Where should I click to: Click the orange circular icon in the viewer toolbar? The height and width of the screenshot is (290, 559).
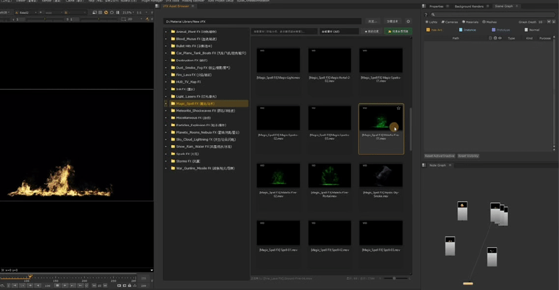[x=106, y=12]
